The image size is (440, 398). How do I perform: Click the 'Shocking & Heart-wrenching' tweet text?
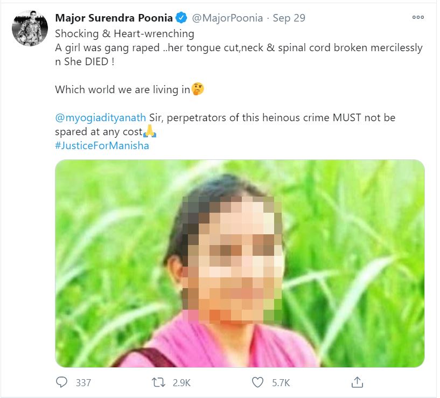click(x=124, y=34)
